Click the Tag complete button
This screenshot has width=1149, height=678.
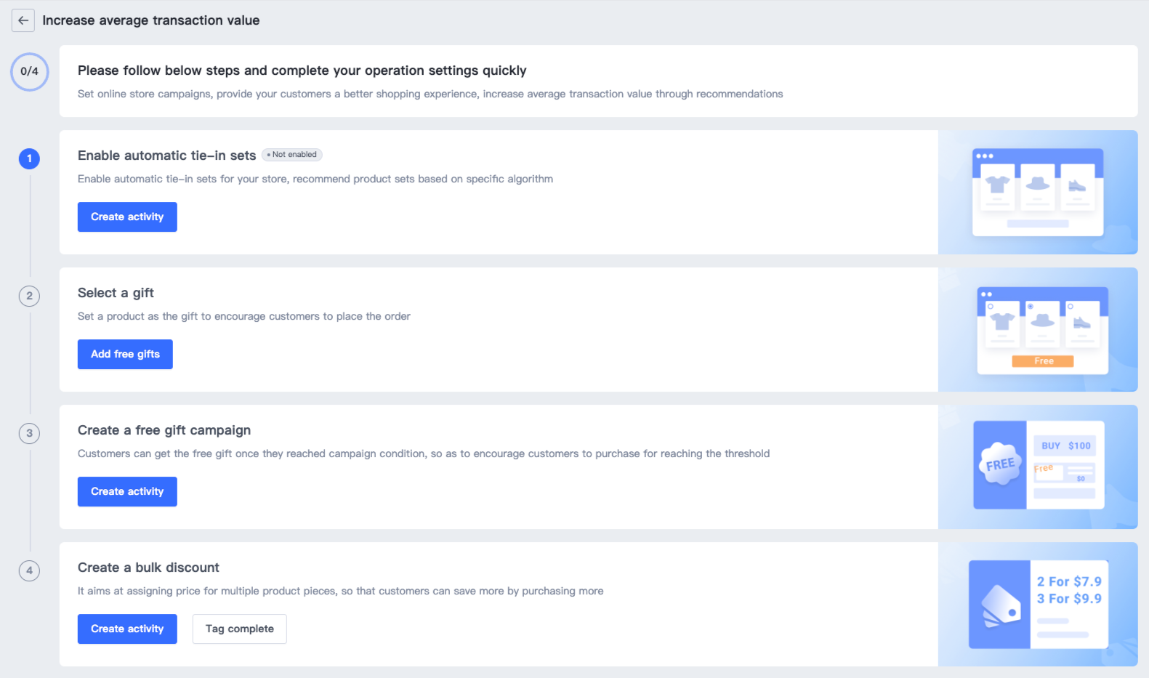(x=239, y=629)
